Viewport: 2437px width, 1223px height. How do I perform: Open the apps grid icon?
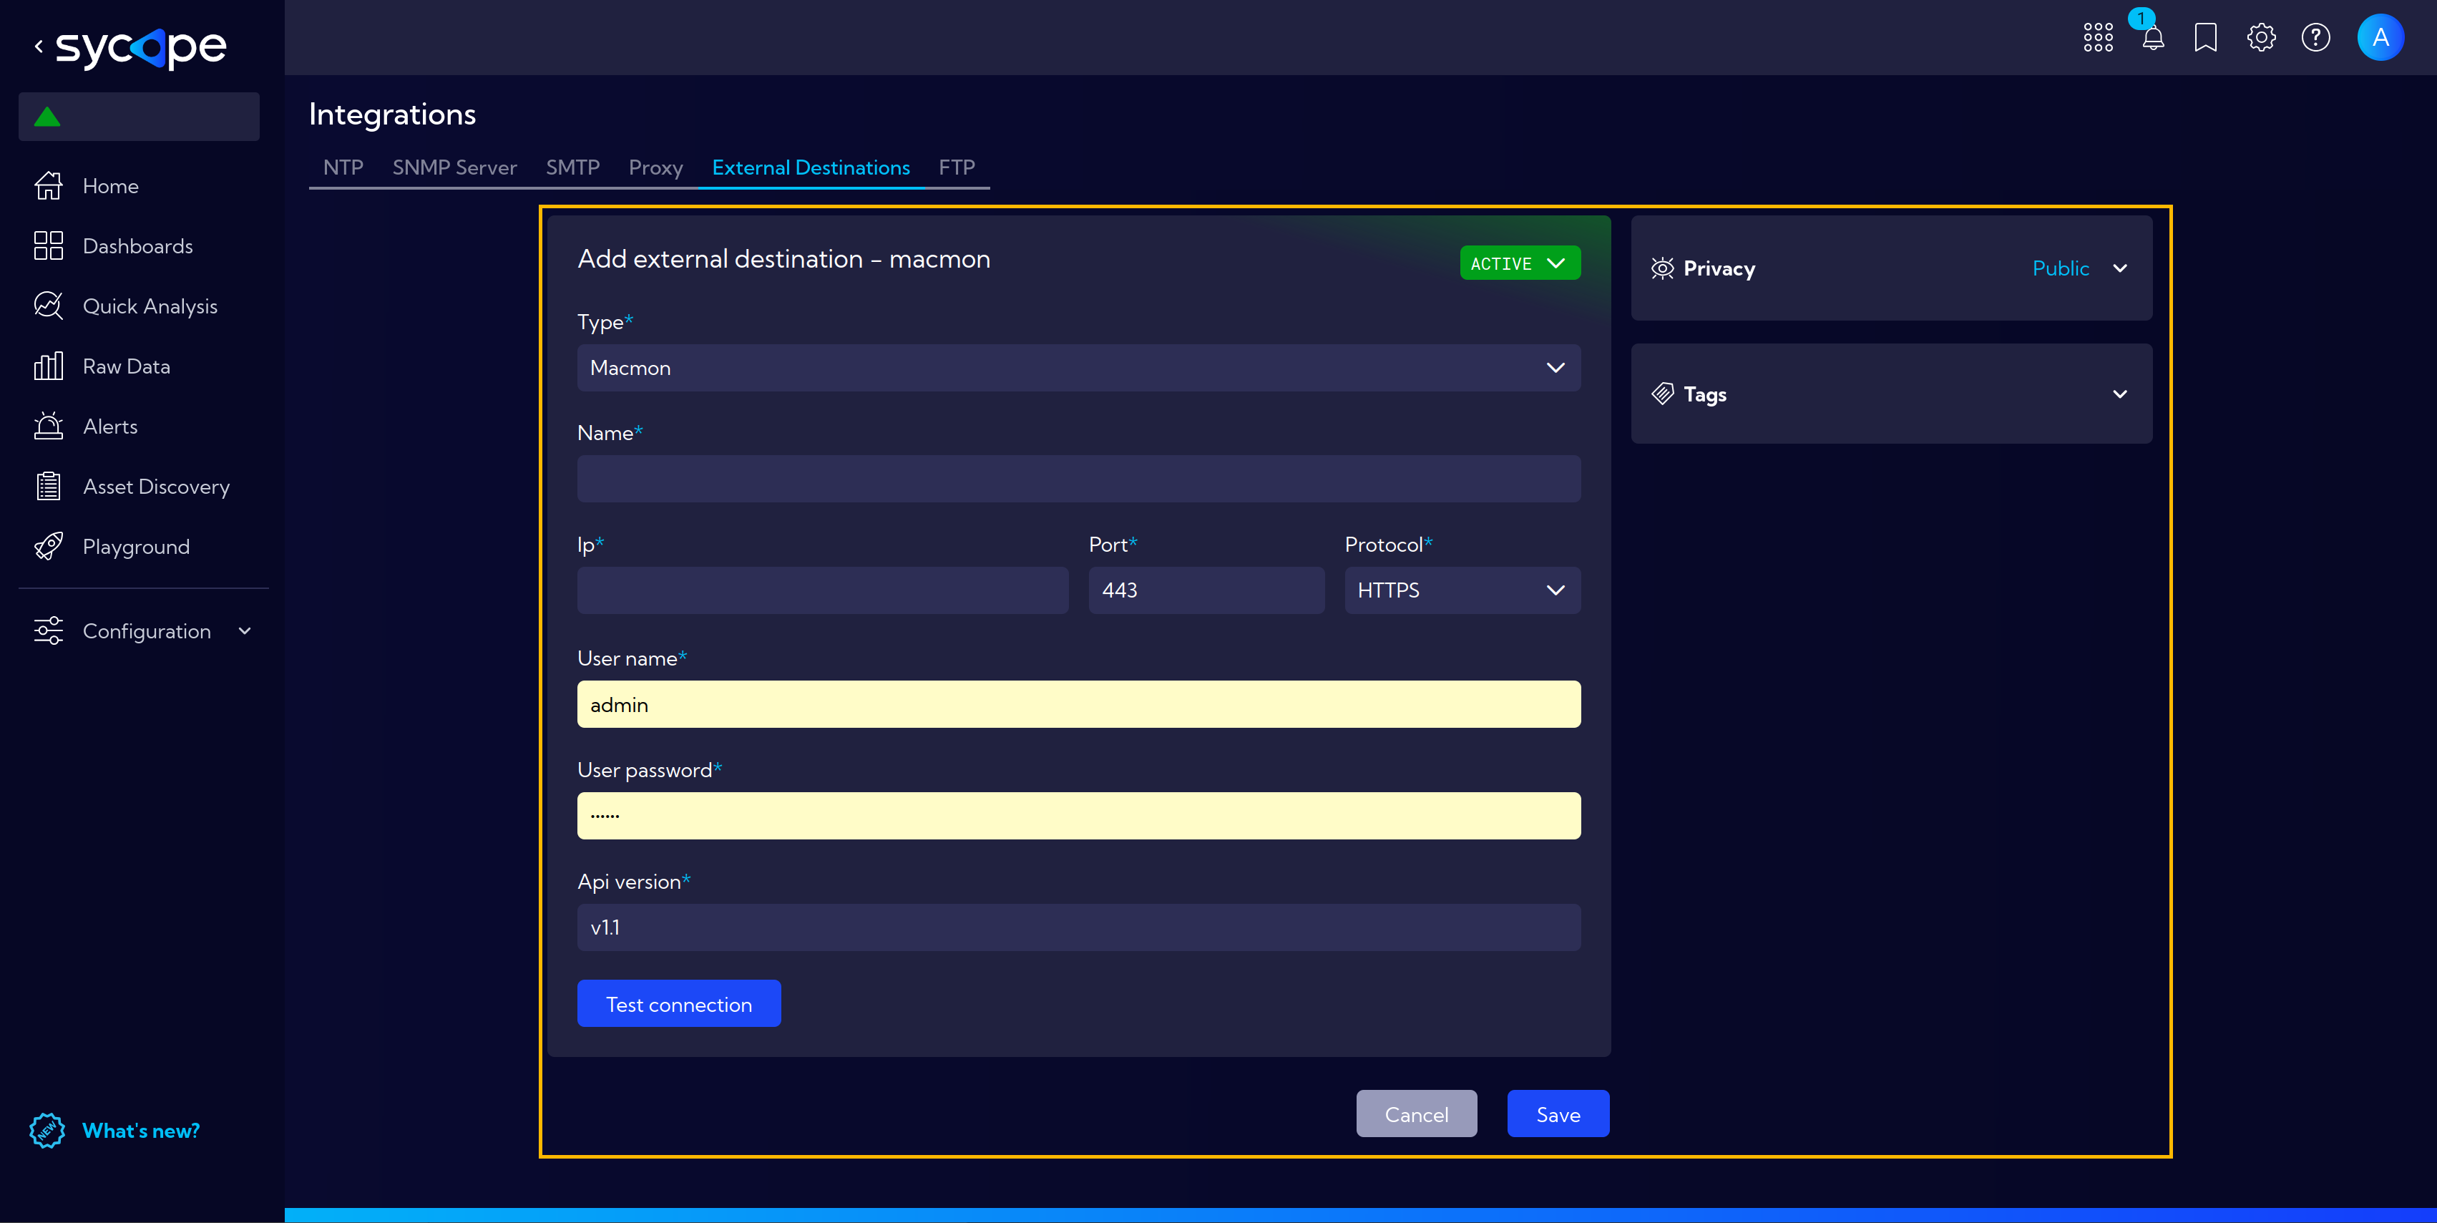coord(2097,38)
